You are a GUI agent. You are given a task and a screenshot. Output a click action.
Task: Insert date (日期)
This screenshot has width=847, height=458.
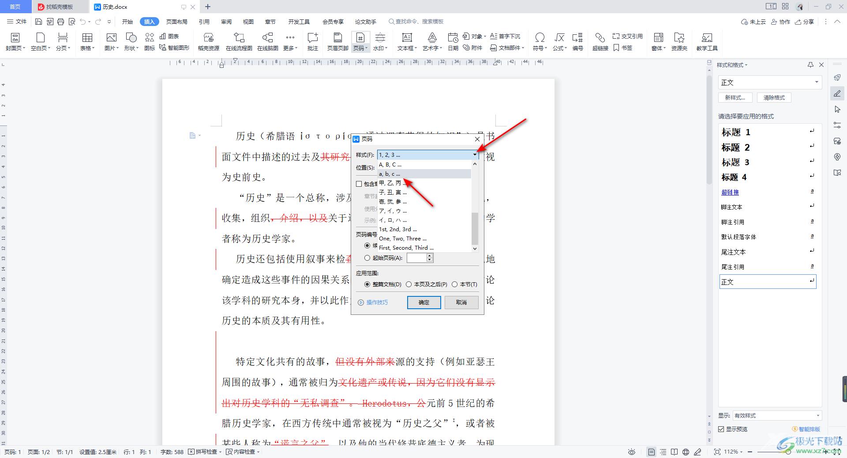453,42
